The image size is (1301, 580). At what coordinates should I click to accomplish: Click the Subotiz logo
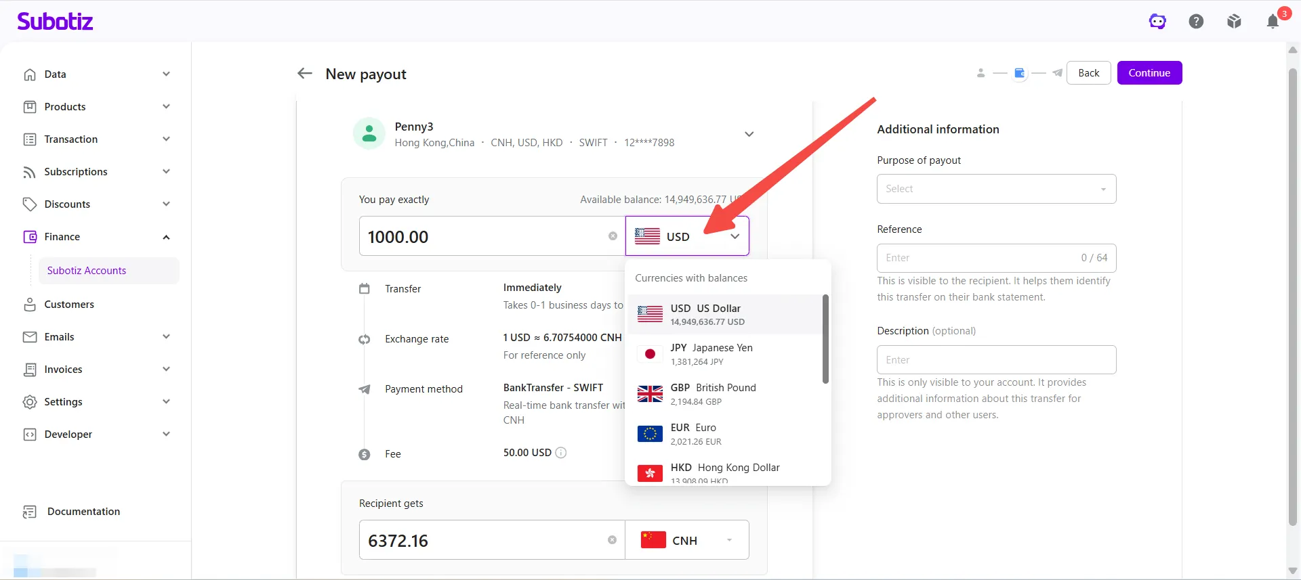pos(55,22)
